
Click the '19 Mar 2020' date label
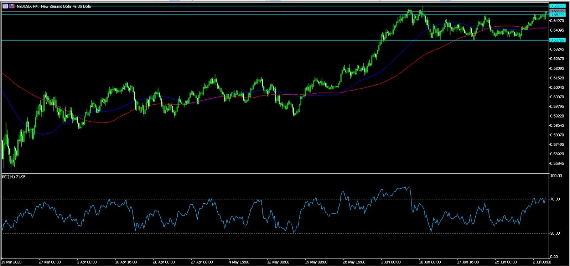pyautogui.click(x=11, y=262)
